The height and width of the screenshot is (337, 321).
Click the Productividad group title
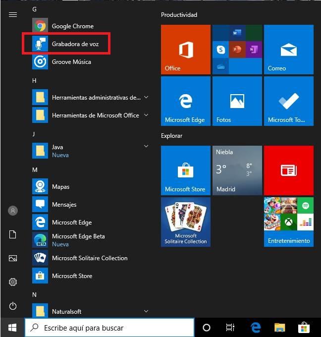click(179, 15)
